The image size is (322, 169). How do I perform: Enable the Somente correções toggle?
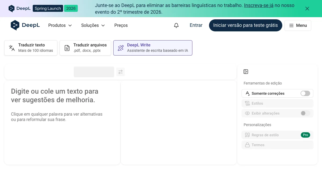click(x=305, y=93)
